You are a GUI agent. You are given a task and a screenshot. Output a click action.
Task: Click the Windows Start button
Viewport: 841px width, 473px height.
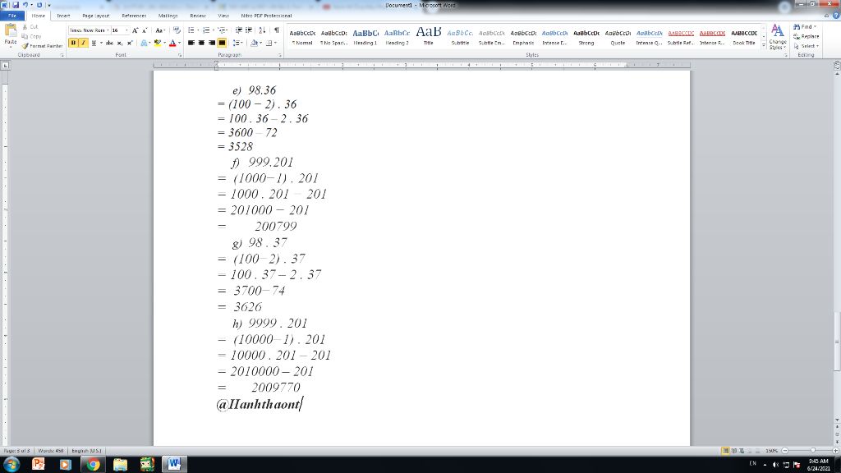(x=11, y=464)
